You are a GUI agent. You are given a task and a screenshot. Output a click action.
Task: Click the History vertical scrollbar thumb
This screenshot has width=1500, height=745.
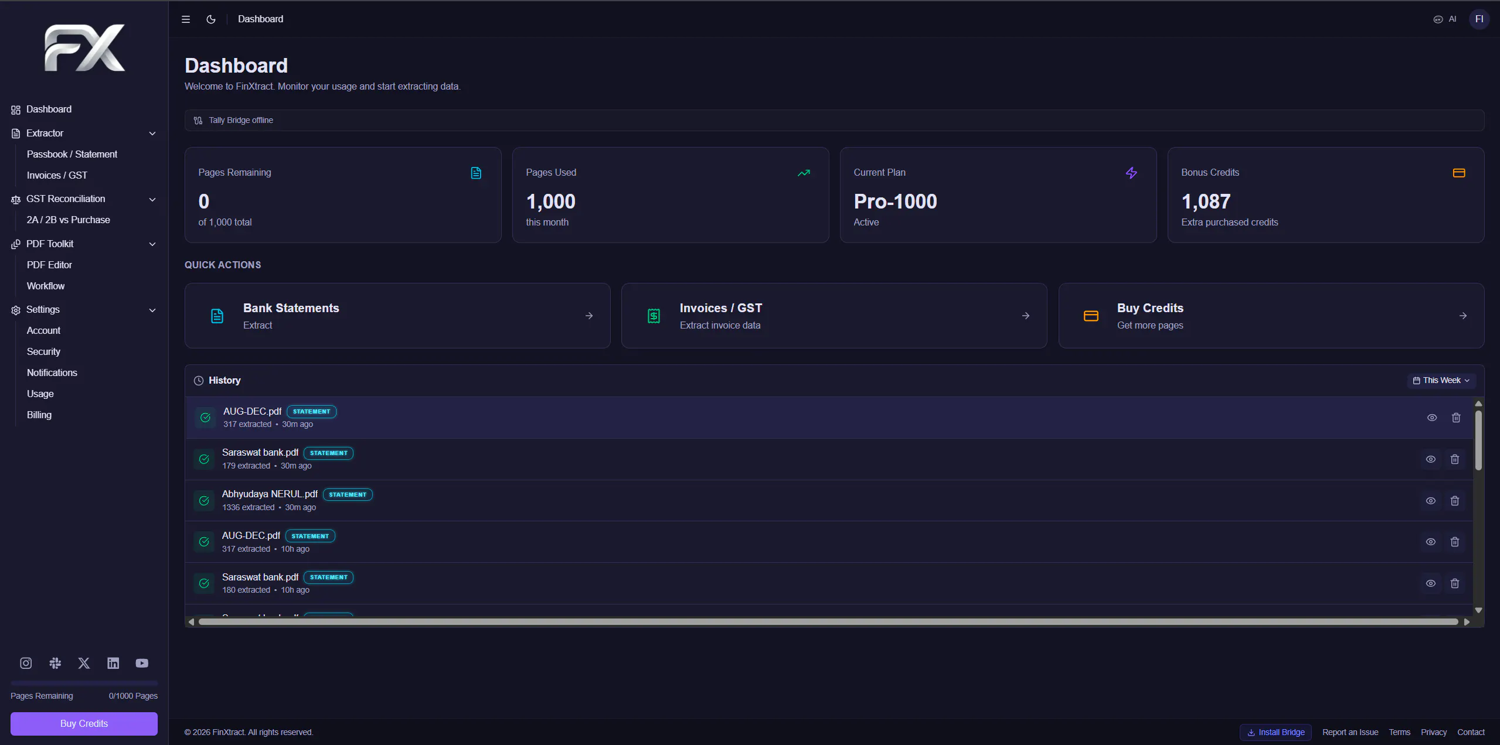point(1479,440)
